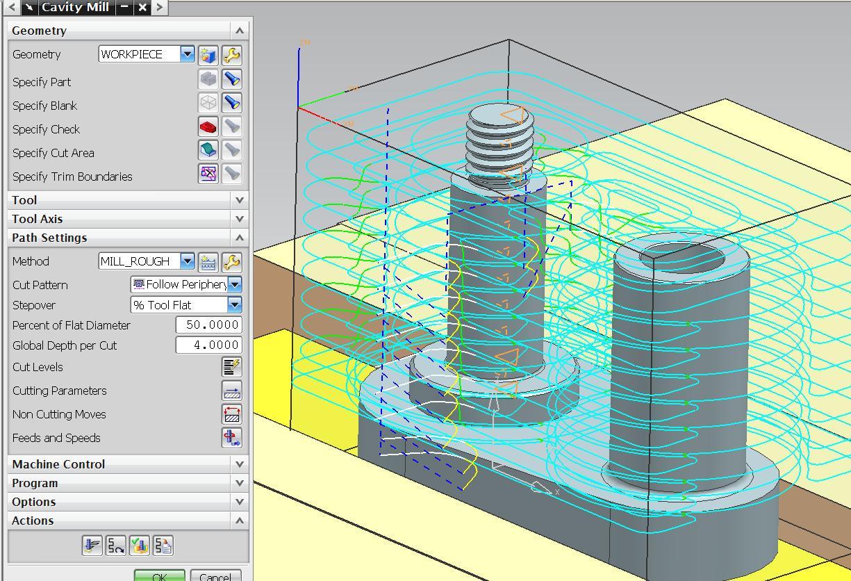
Task: Click the pin arrow beside the Cavity Mill title
Action: click(x=30, y=7)
